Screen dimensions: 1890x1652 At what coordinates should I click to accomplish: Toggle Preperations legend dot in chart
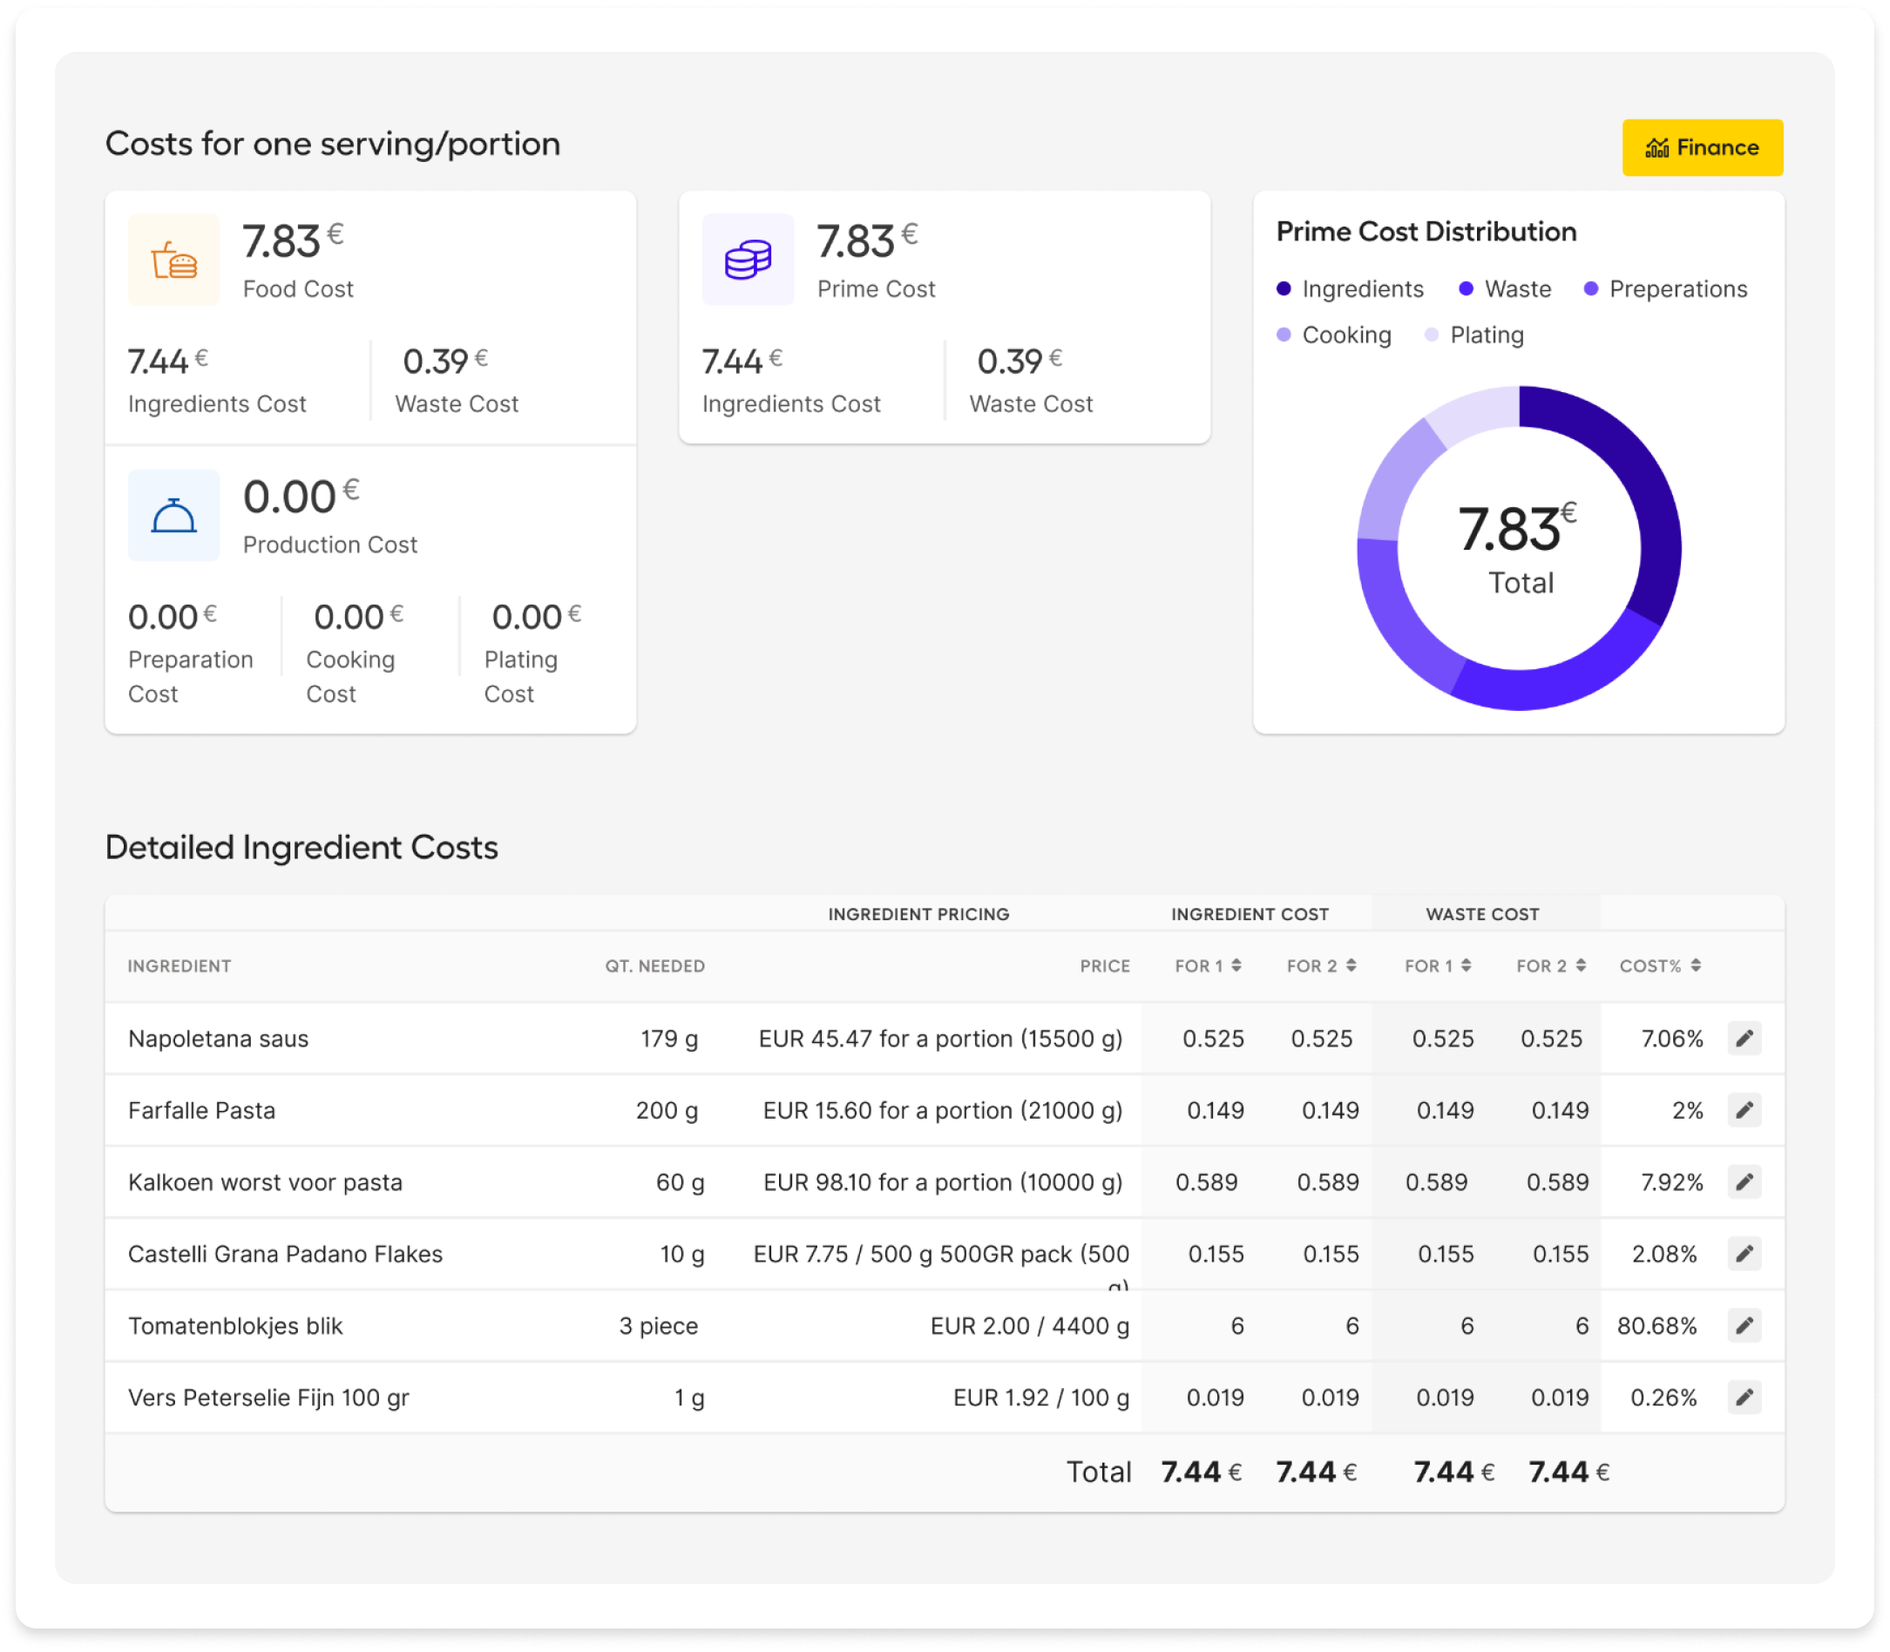[1590, 289]
